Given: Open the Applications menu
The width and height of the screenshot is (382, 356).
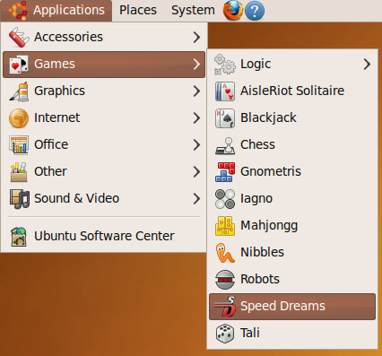Looking at the screenshot, I should [56, 11].
